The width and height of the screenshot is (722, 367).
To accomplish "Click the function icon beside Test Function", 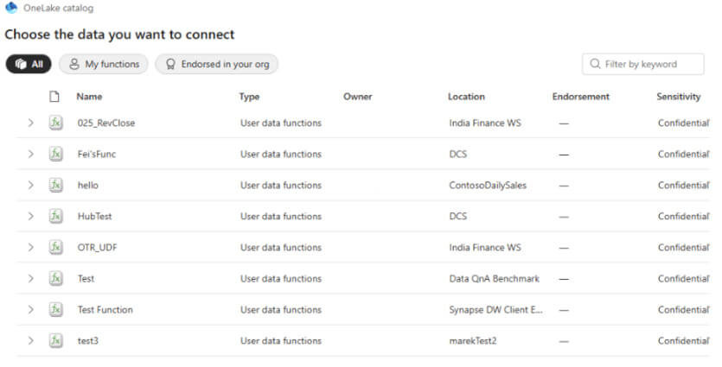I will point(55,310).
